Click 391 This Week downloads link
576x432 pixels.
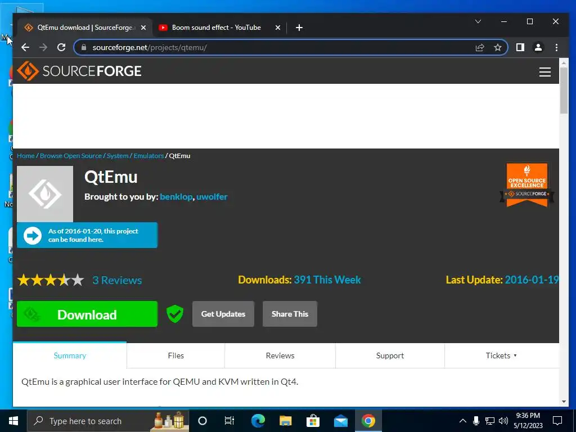coord(327,280)
